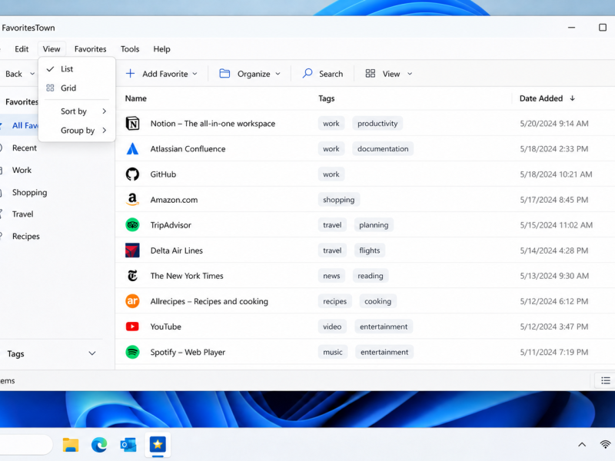Select the Shopping folder in sidebar

point(29,193)
